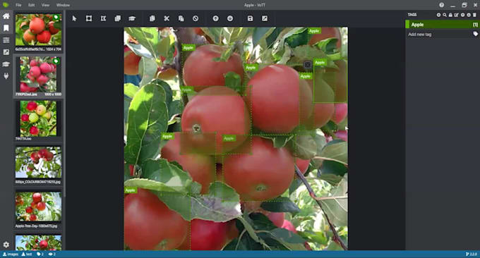Click visited assets eye count
The image size is (480, 258).
click(x=52, y=254)
